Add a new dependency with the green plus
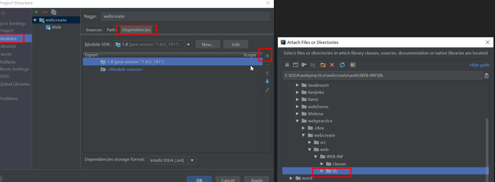This screenshot has width=495, height=182. tap(267, 56)
